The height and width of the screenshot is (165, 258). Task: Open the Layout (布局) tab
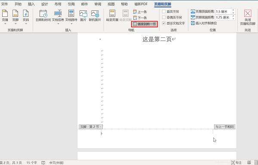[58, 4]
